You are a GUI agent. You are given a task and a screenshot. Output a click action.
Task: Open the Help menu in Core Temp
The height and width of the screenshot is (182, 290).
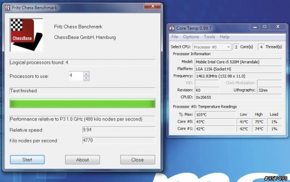[x=225, y=37]
